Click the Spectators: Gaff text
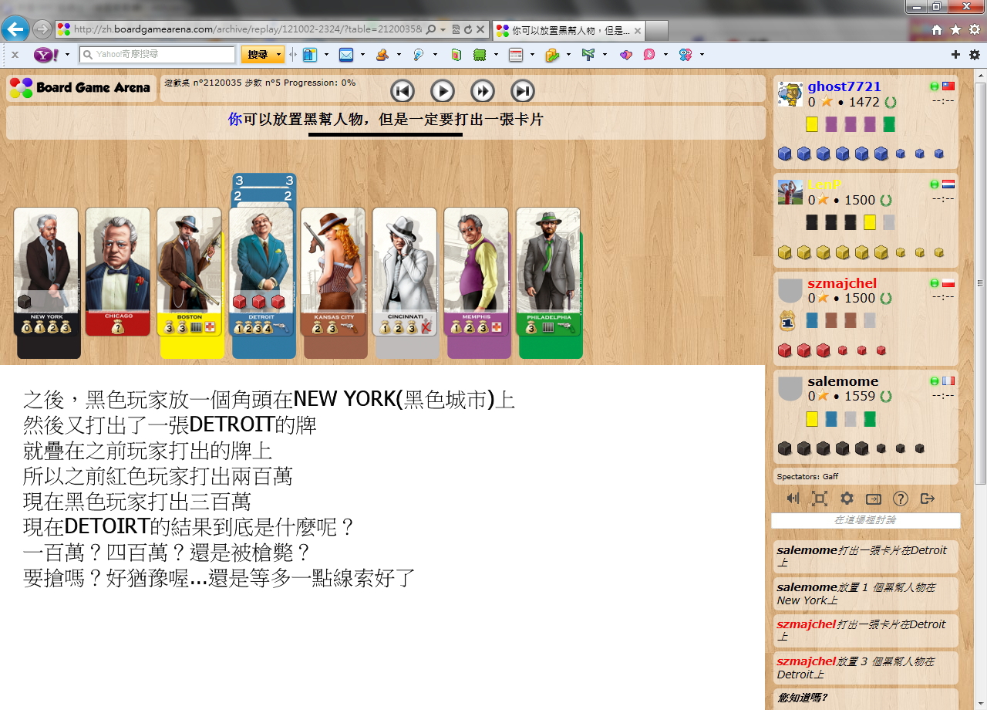This screenshot has width=987, height=710. coord(807,476)
